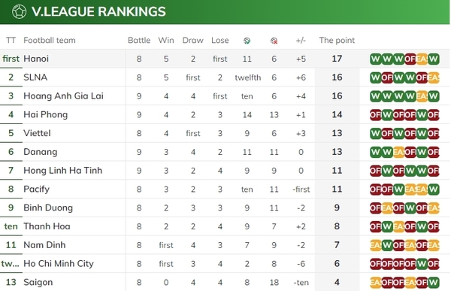
Task: Click the goals scored ball icon column header
Action: click(247, 41)
